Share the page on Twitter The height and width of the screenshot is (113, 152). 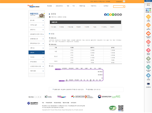tap(108, 15)
